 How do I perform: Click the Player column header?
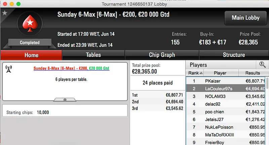tap(220, 73)
